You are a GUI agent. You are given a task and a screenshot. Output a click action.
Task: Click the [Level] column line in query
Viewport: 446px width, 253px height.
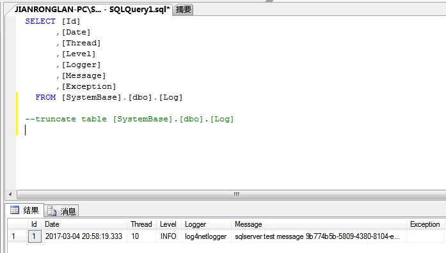pyautogui.click(x=76, y=54)
